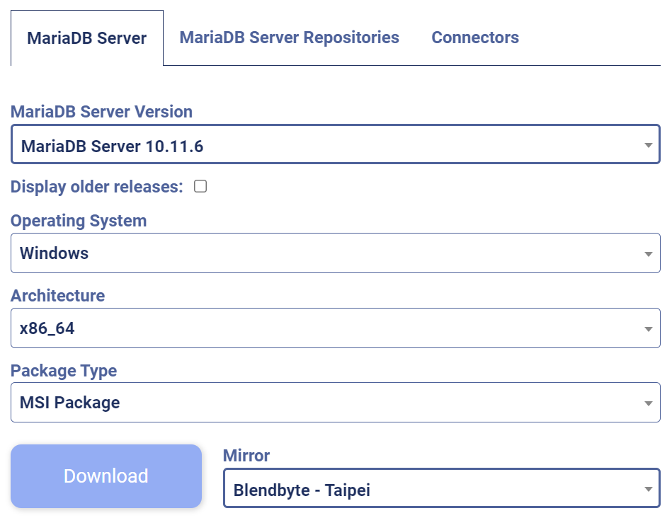The height and width of the screenshot is (518, 672).
Task: Open the Architecture dropdown
Action: pyautogui.click(x=334, y=328)
